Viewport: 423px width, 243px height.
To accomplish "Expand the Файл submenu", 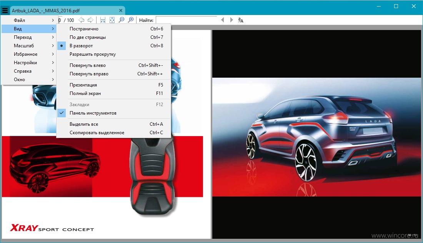I will click(29, 20).
